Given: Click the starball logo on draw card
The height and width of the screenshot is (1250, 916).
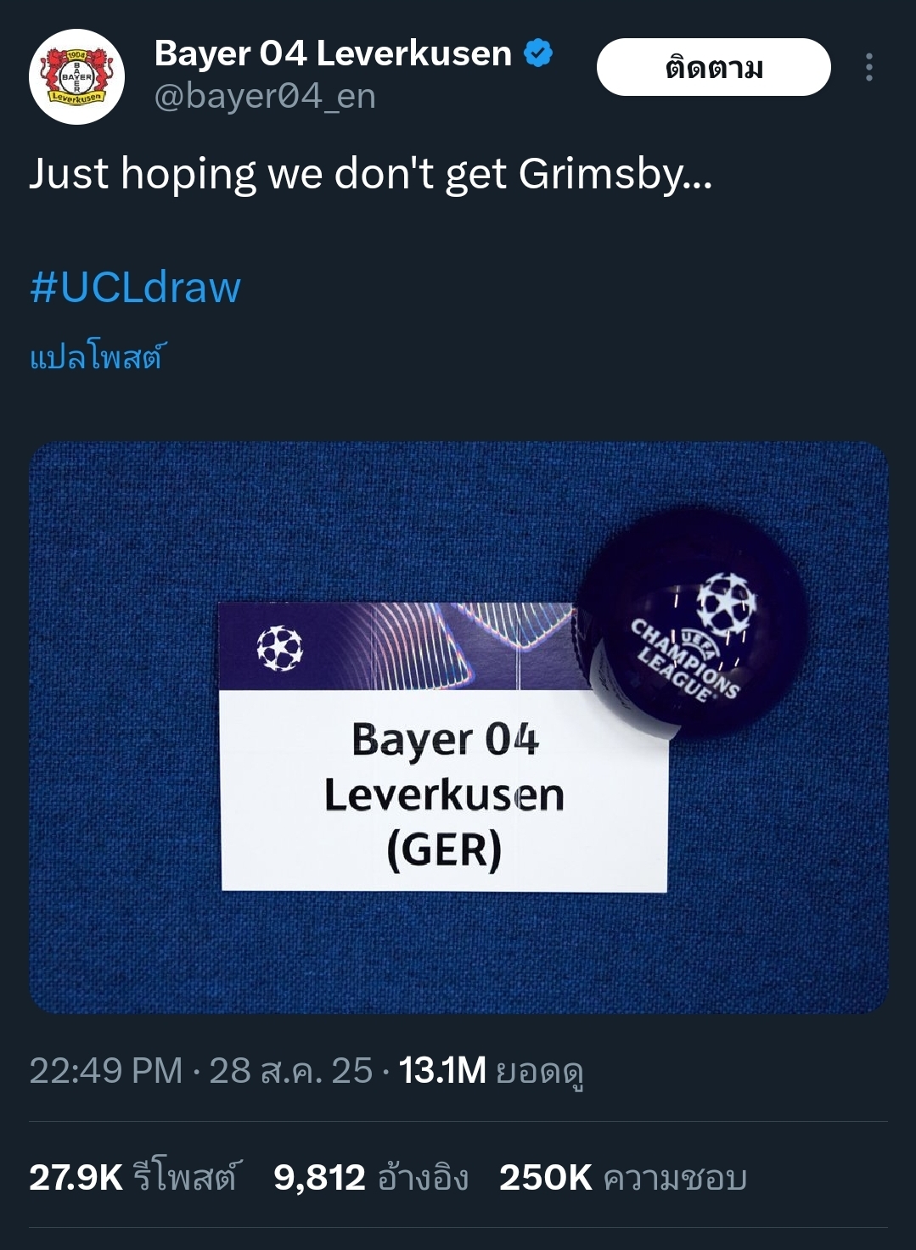Looking at the screenshot, I should point(280,648).
